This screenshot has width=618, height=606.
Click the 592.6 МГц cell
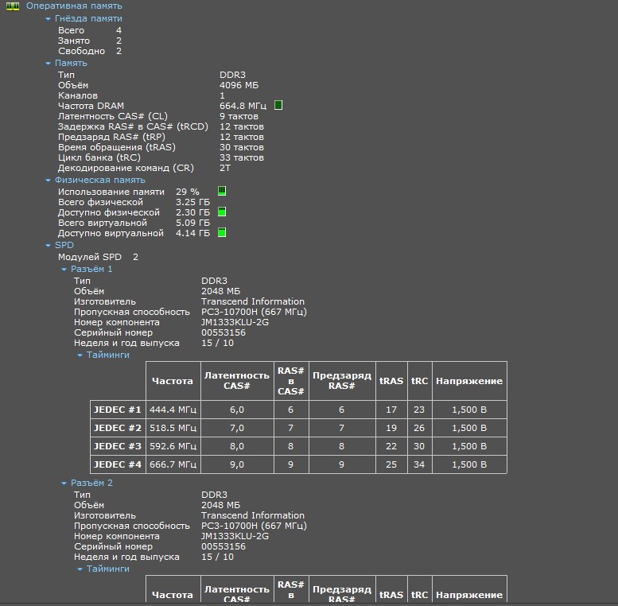pos(173,446)
